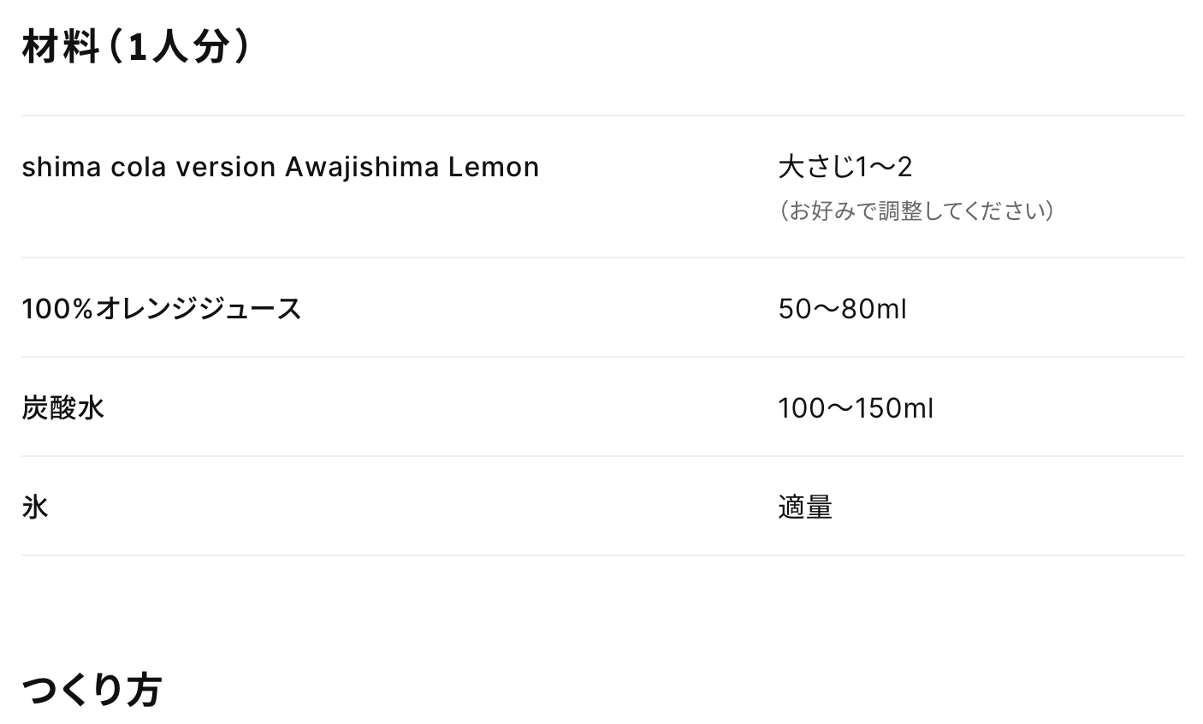Select the shima cola version Awajishima Lemon text

click(281, 167)
